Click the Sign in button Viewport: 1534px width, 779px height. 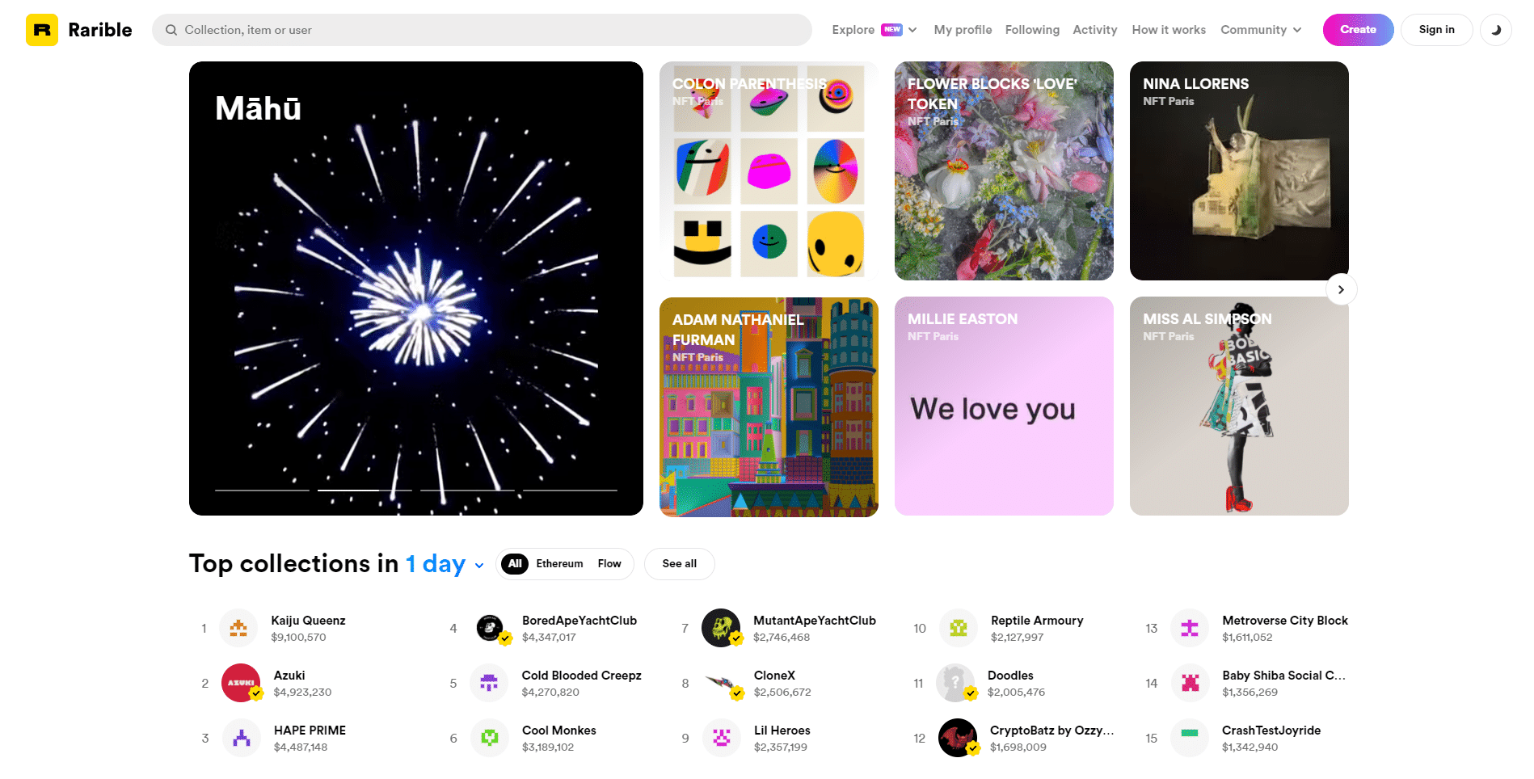click(x=1436, y=30)
